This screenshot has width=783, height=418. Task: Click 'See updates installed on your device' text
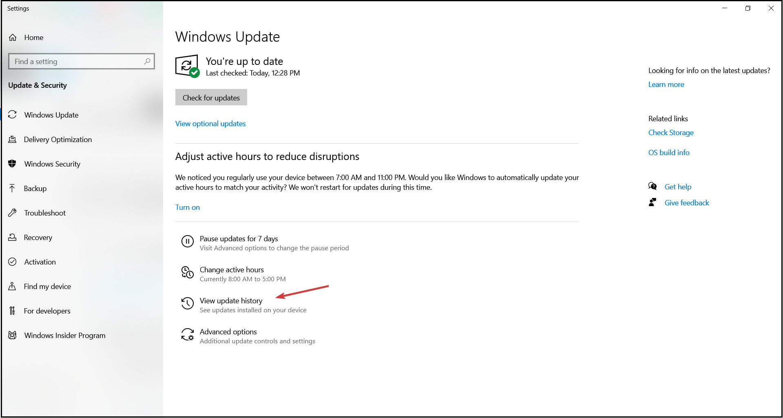coord(253,310)
